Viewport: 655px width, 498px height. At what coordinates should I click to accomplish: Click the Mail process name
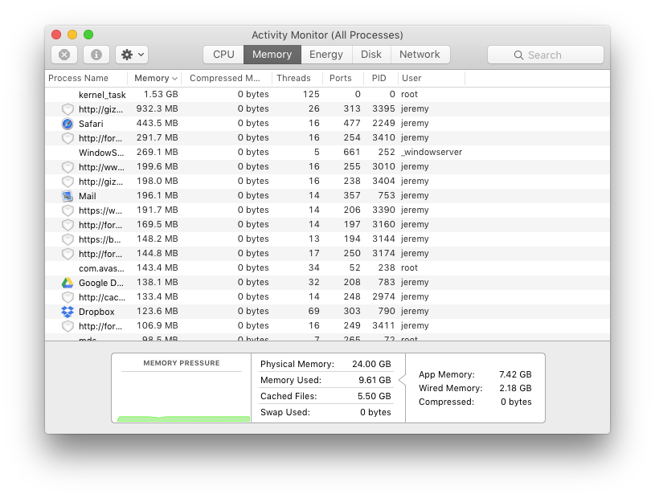tap(88, 196)
